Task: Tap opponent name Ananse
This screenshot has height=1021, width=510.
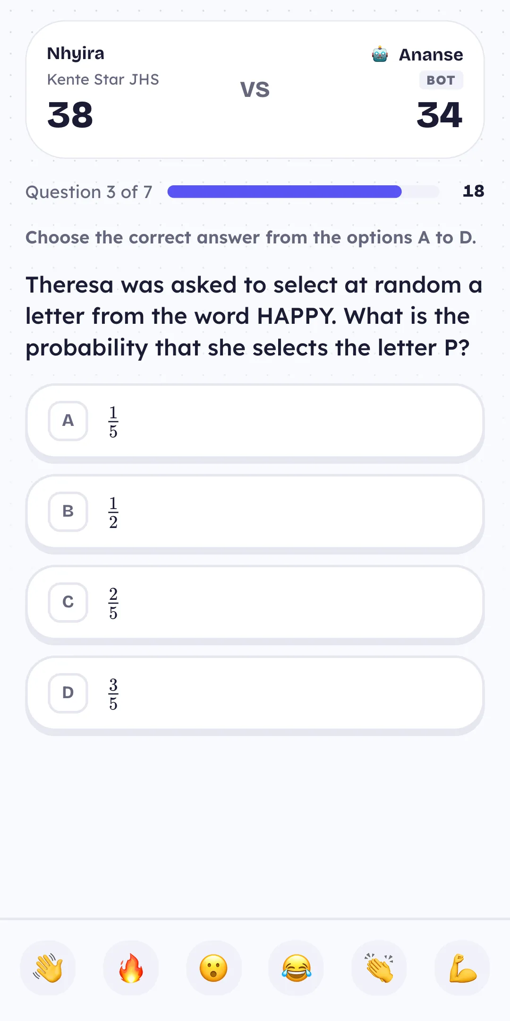Action: (x=431, y=55)
